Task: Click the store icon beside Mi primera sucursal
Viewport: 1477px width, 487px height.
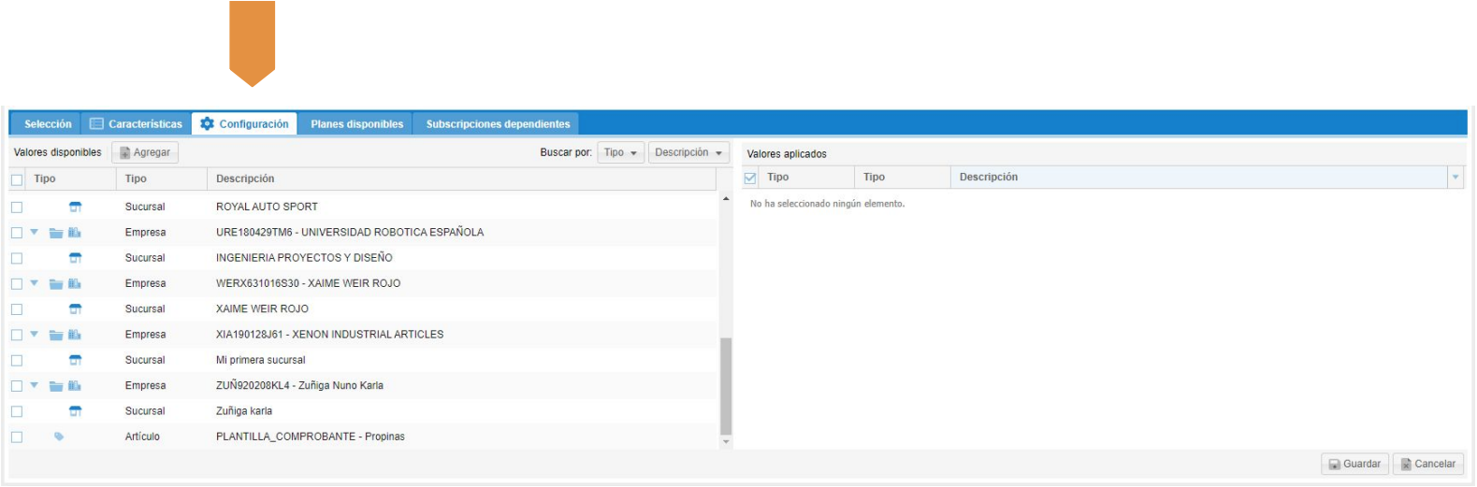Action: [76, 360]
